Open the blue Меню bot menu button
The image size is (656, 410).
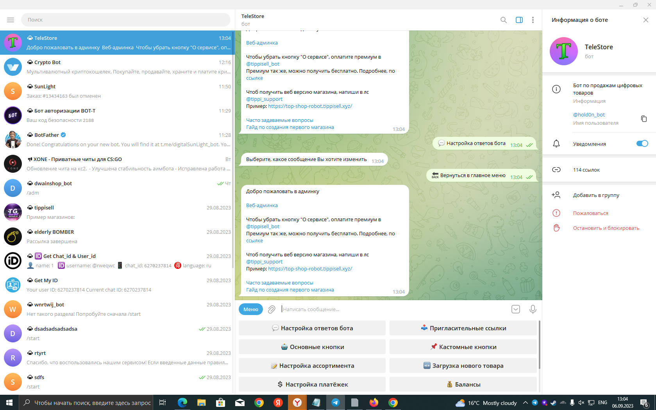(251, 309)
